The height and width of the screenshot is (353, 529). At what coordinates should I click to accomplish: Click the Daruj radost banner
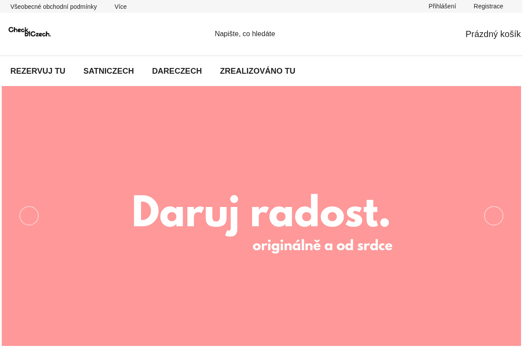tap(261, 216)
